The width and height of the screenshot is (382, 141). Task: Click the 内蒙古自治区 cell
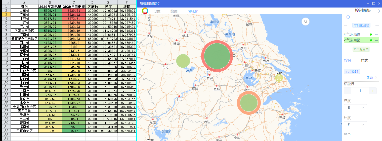[x=24, y=31]
